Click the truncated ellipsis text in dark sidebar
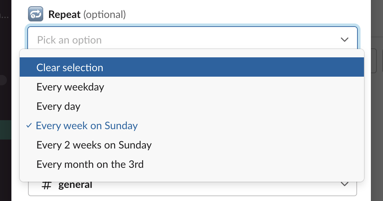Screen dimensions: 383x201 click(x=3, y=16)
